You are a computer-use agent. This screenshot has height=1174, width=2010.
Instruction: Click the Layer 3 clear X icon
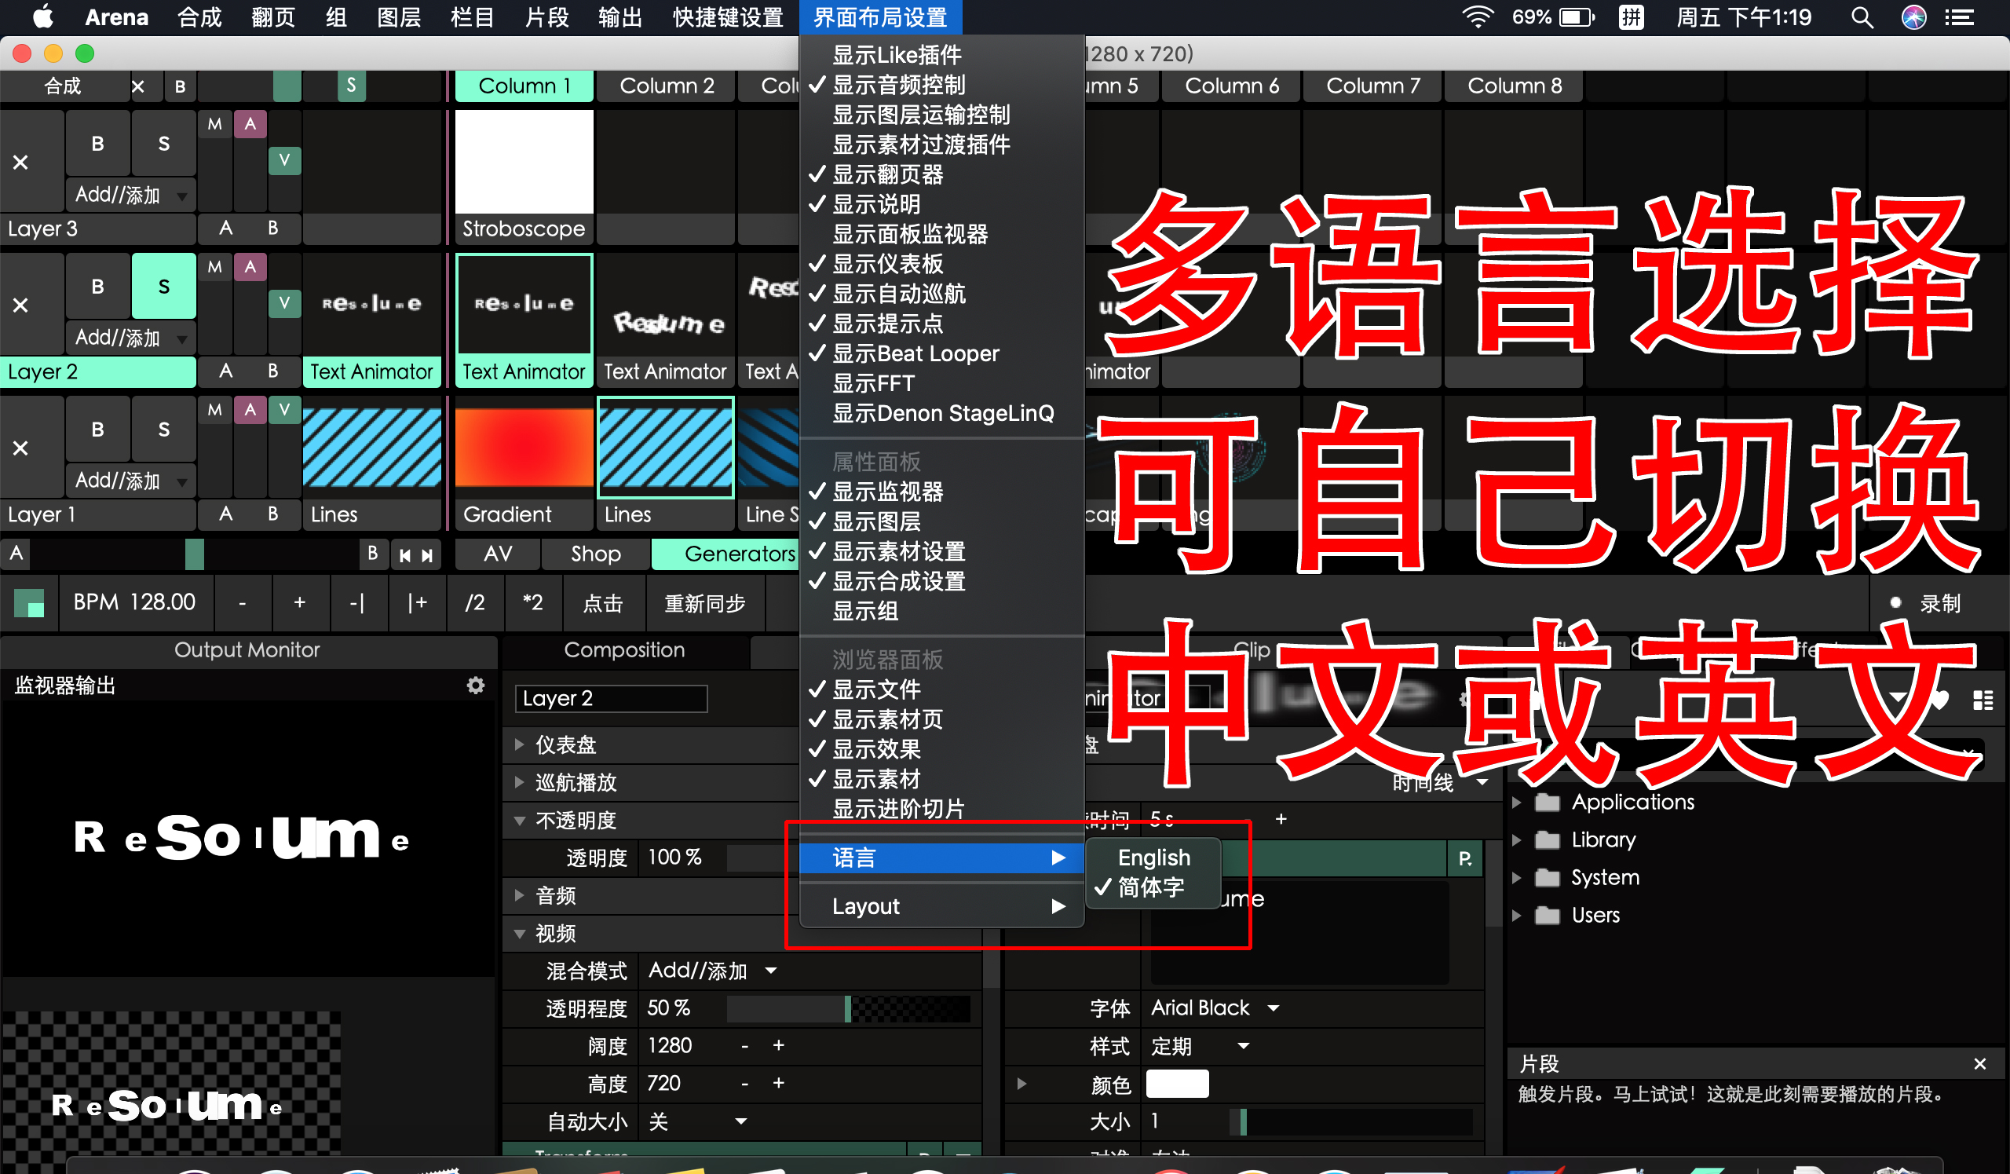(20, 163)
